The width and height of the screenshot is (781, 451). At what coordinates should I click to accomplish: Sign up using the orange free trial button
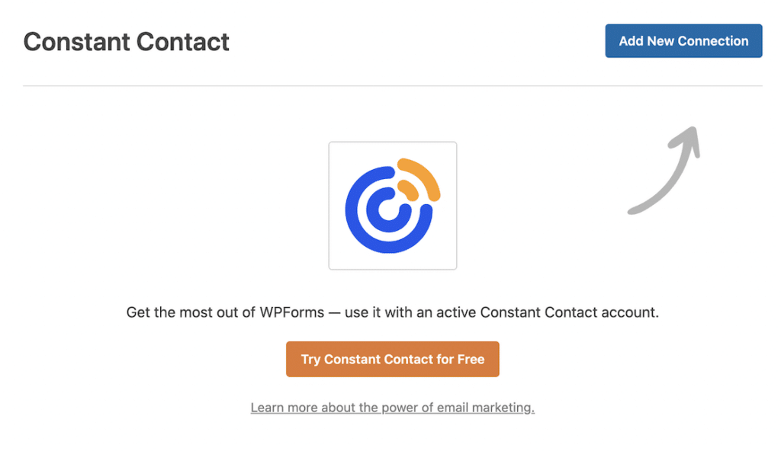392,359
